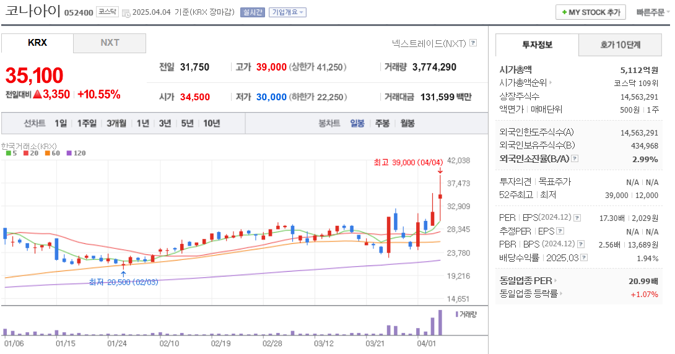The height and width of the screenshot is (354, 675).
Task: Click the +10.55% change rate
Action: [x=99, y=95]
